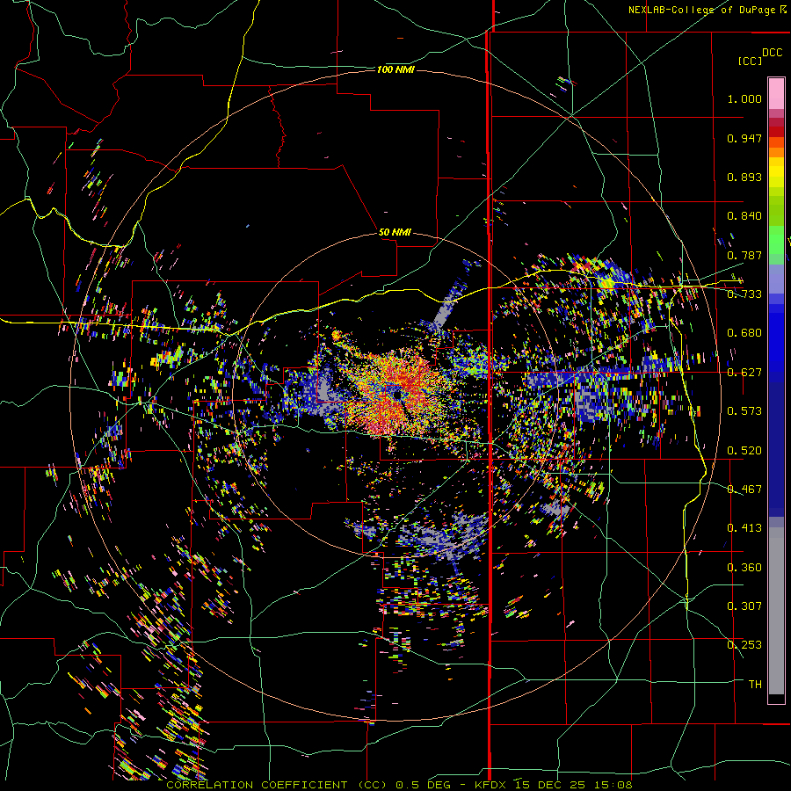
Task: Pick the pink swatch atop the color scale
Action: pyautogui.click(x=776, y=93)
